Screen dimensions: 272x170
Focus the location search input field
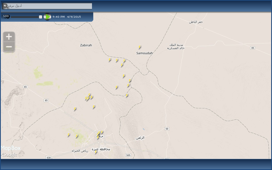coord(47,6)
